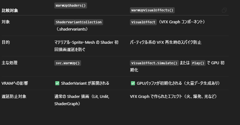Click the 主な処理 row label
The width and height of the screenshot is (240, 125).
pos(9,63)
